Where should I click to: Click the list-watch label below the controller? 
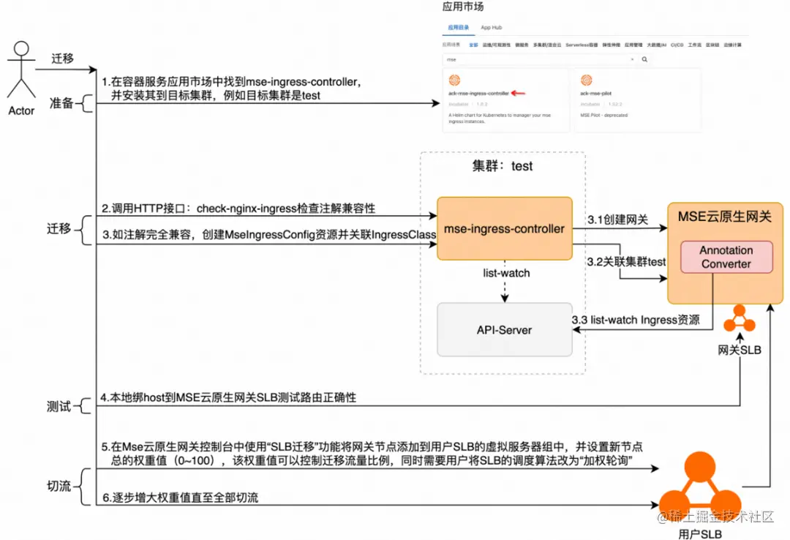pos(506,273)
